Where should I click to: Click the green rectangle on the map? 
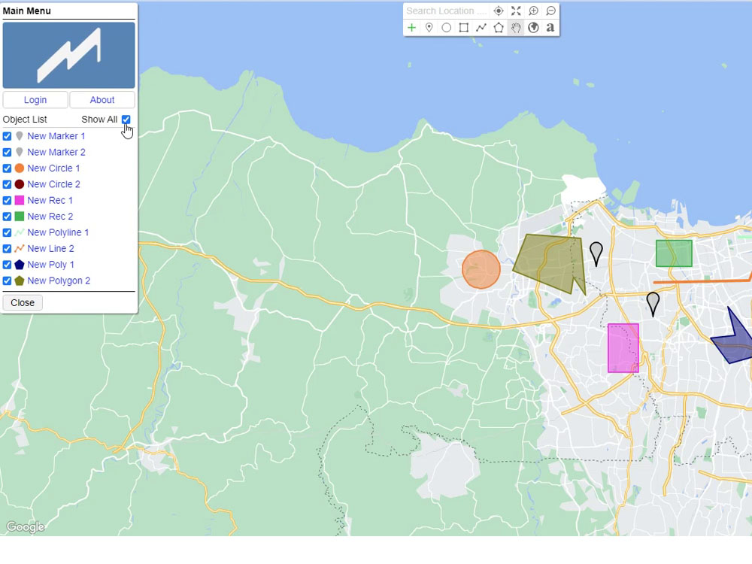click(674, 253)
